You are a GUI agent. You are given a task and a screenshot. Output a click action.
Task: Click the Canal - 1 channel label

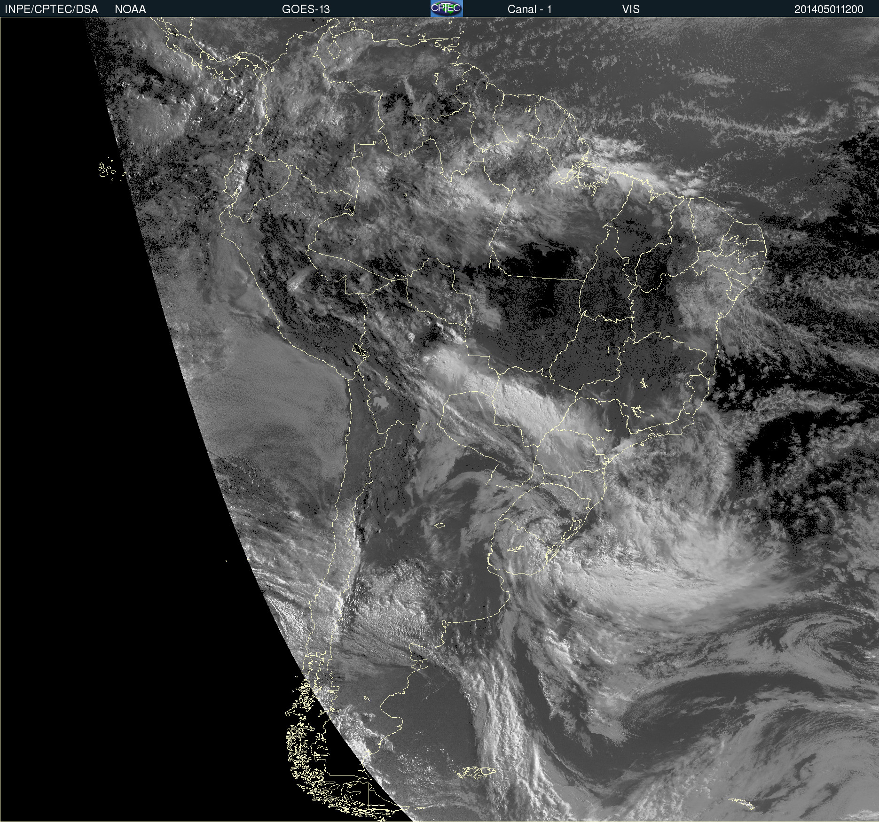(x=530, y=9)
